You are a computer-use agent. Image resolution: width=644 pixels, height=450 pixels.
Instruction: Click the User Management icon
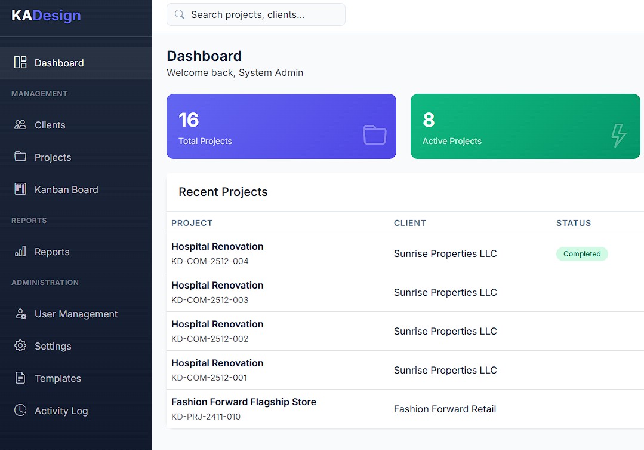pyautogui.click(x=20, y=314)
